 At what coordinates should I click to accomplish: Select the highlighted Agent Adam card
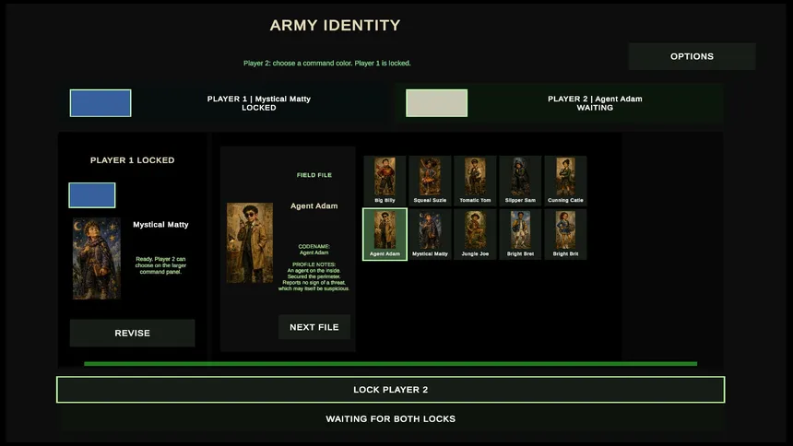coord(385,234)
